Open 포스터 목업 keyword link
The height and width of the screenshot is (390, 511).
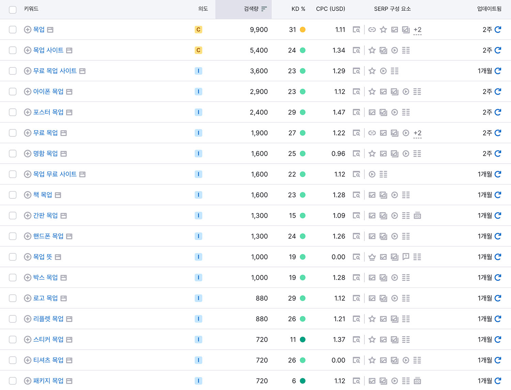(x=48, y=112)
